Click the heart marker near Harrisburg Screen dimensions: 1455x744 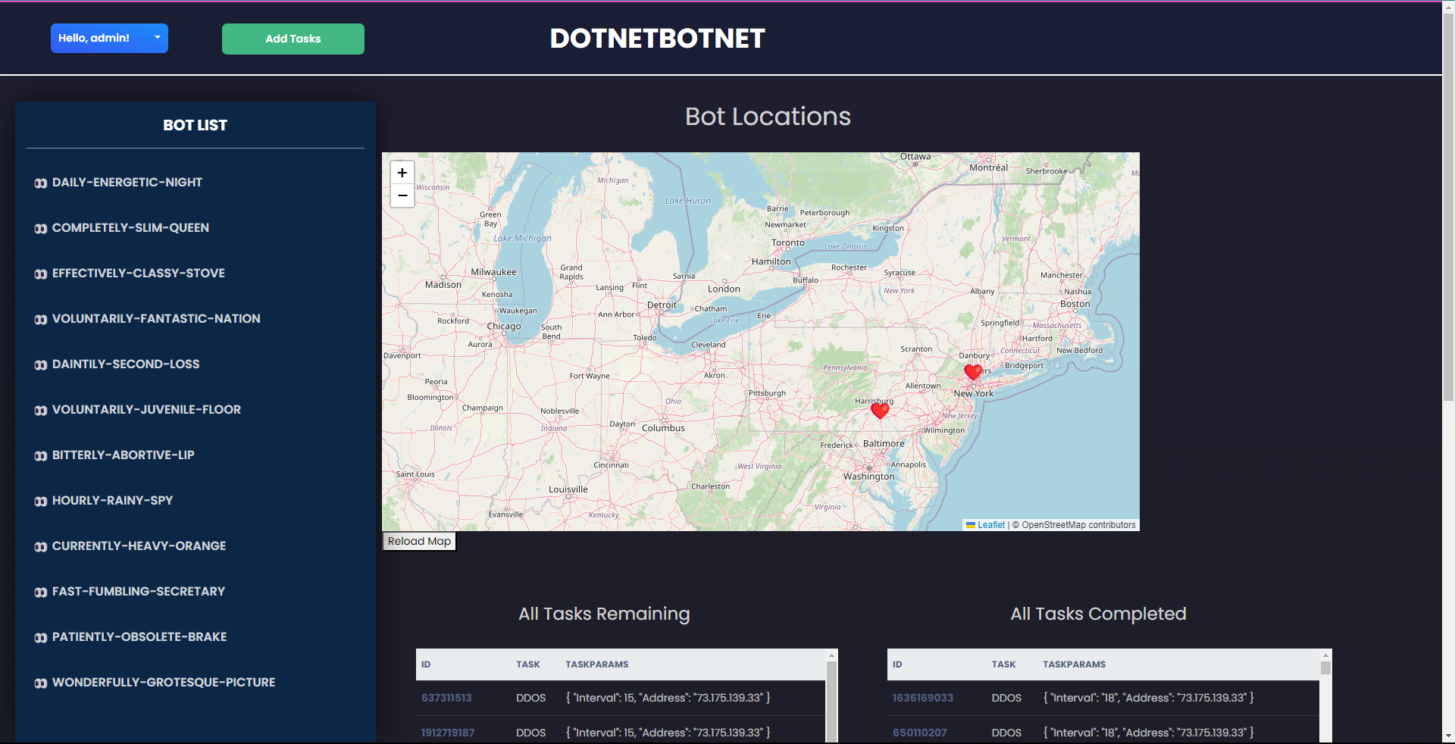(880, 410)
